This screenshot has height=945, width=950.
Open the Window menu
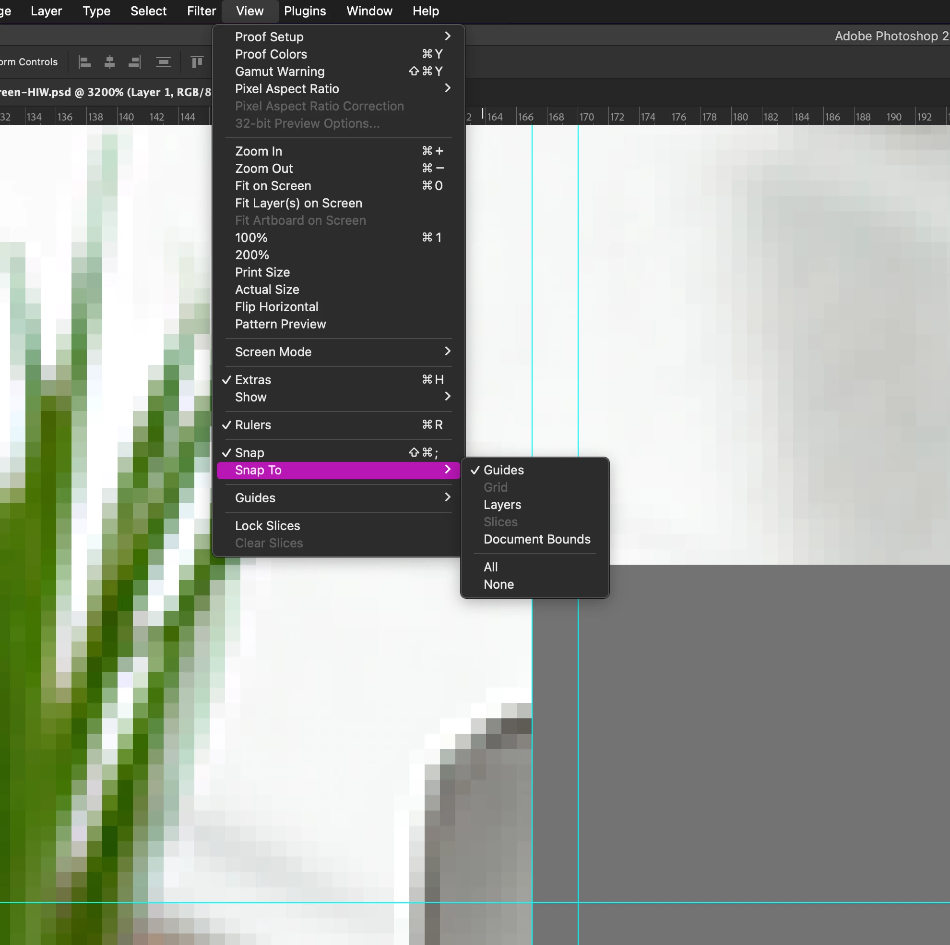pyautogui.click(x=369, y=11)
